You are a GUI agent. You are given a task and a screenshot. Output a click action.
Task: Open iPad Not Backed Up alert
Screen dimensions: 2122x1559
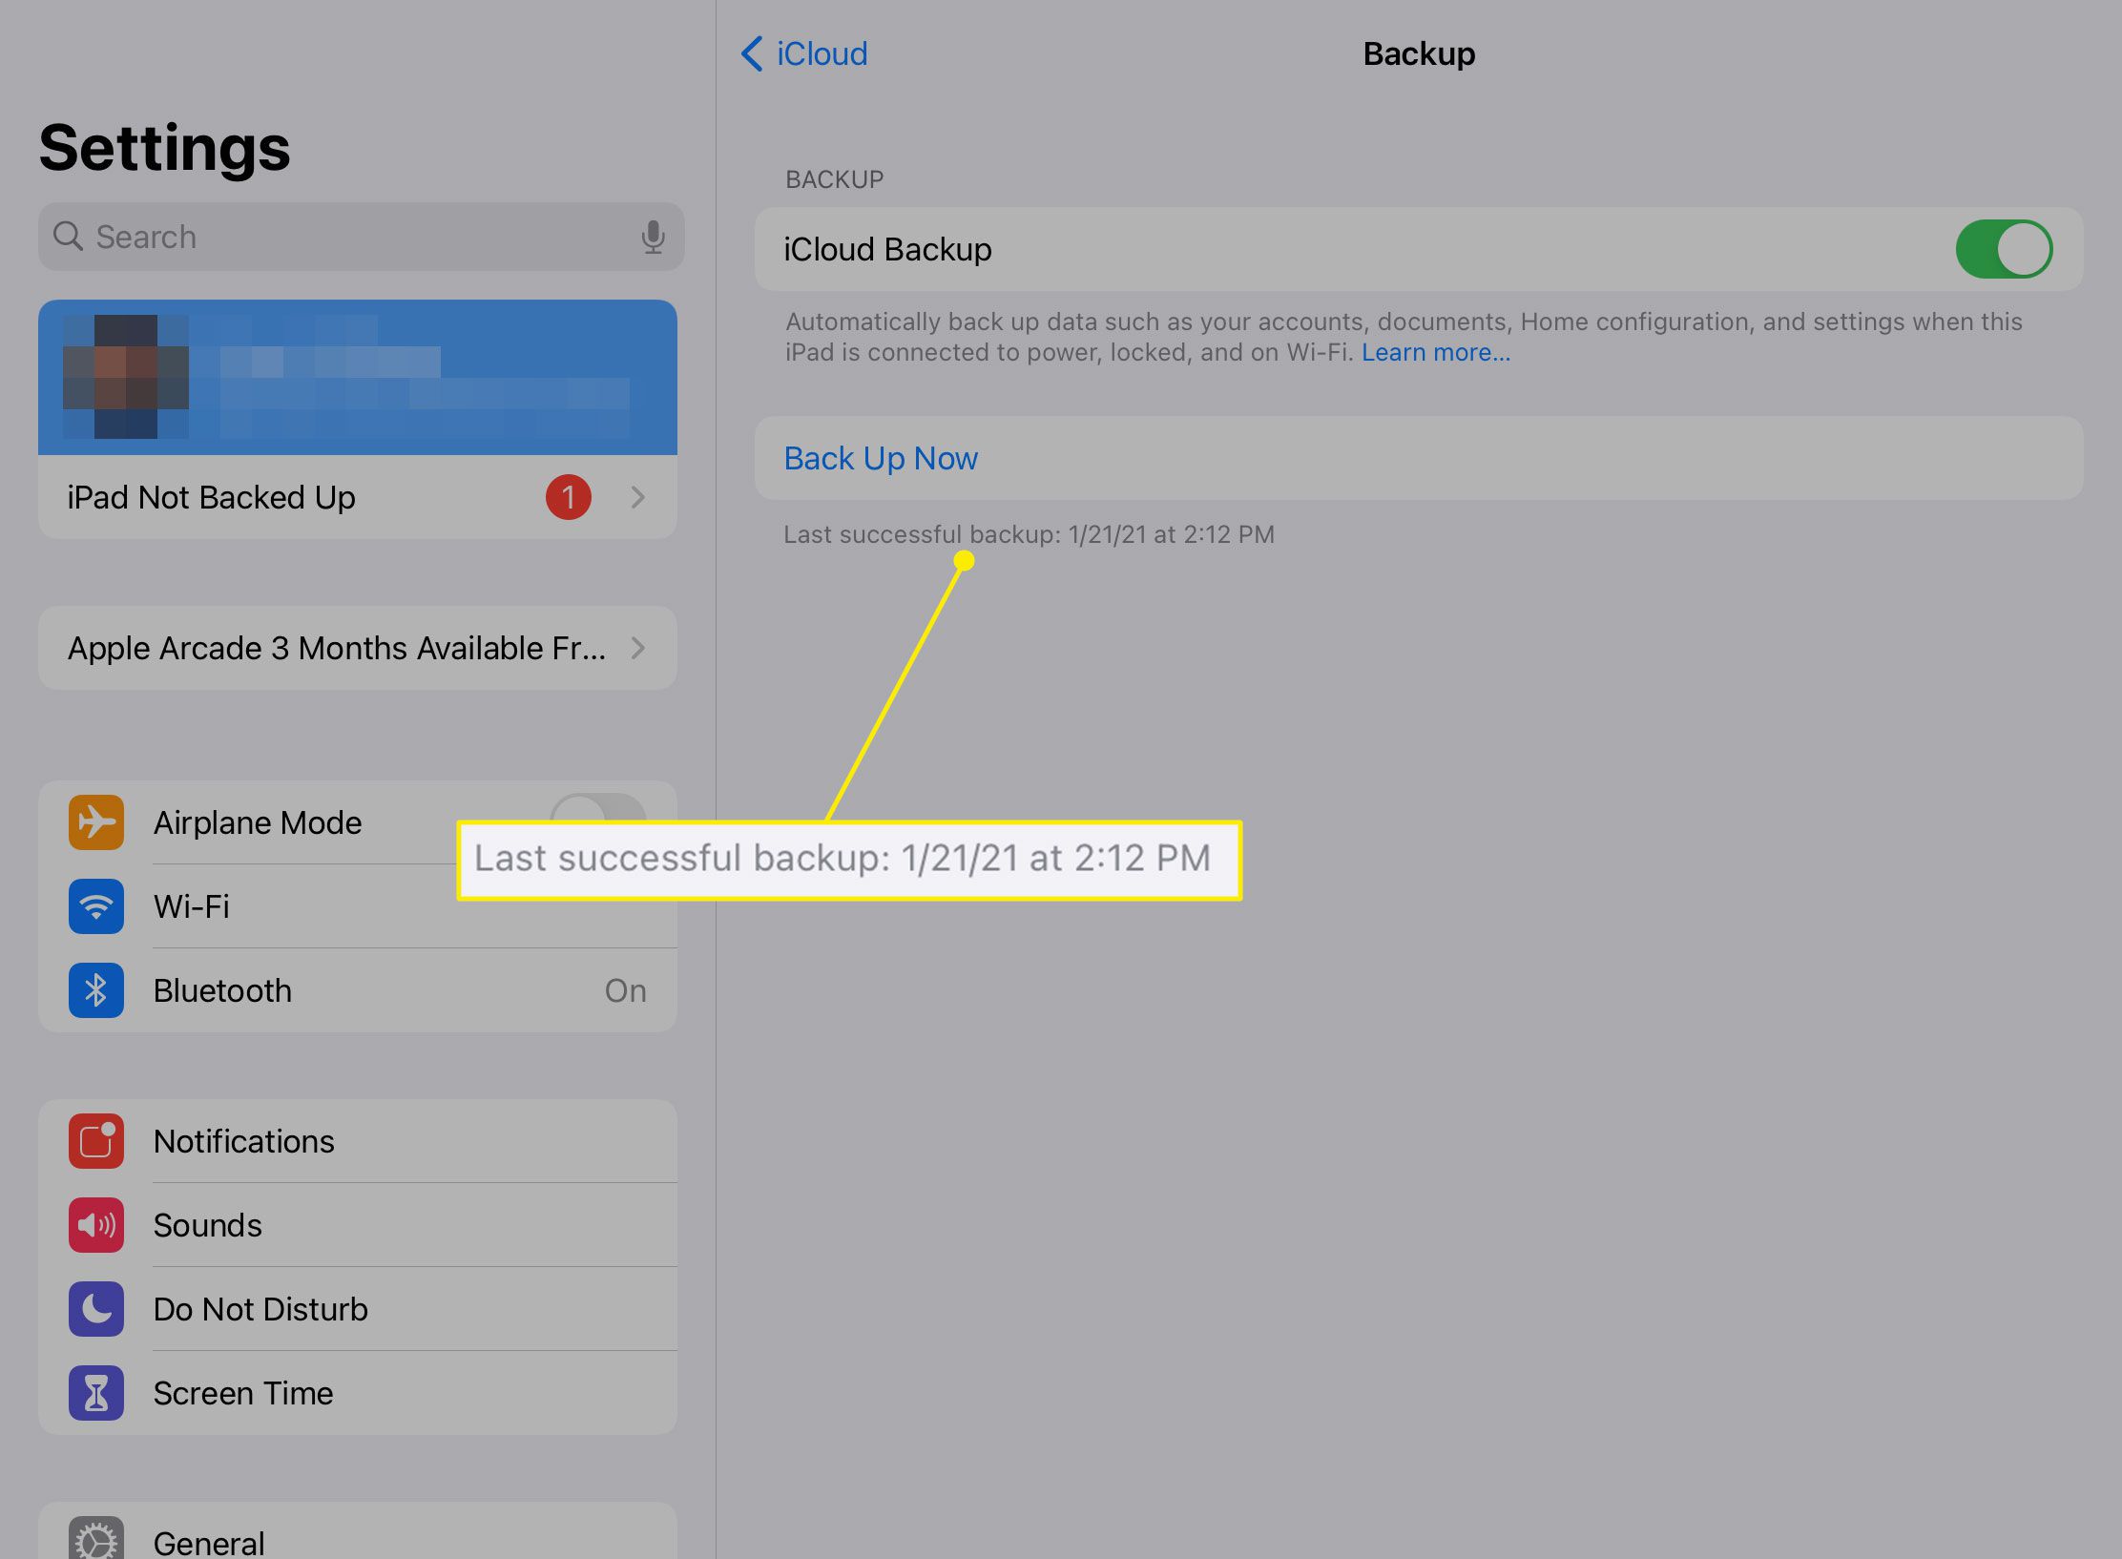click(358, 497)
